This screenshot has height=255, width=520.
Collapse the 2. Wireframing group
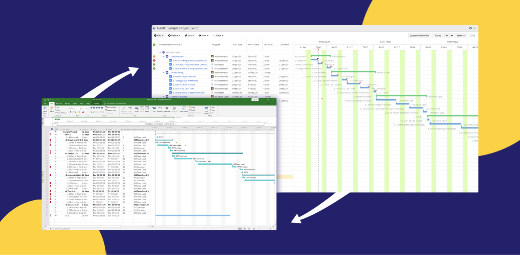(x=164, y=73)
